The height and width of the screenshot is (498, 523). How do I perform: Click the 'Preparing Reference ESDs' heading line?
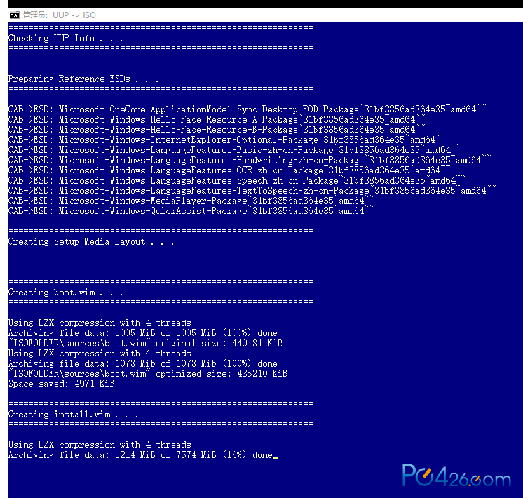[x=83, y=79]
